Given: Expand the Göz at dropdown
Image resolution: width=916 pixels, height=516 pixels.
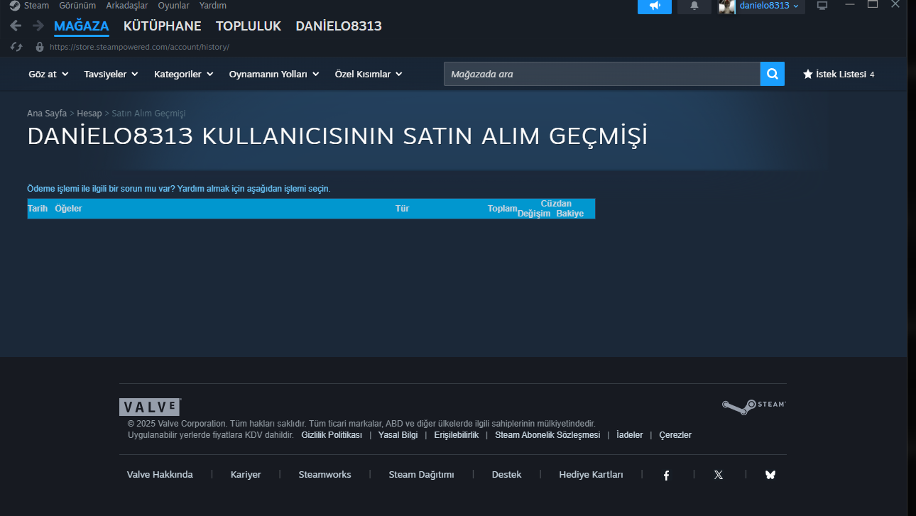Looking at the screenshot, I should [48, 74].
